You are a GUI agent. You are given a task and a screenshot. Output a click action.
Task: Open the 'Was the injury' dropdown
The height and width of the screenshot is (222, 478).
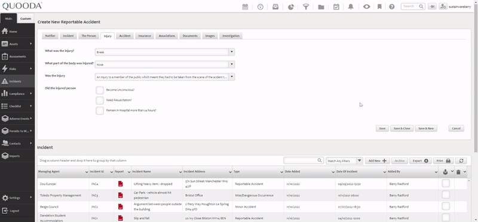232,77
